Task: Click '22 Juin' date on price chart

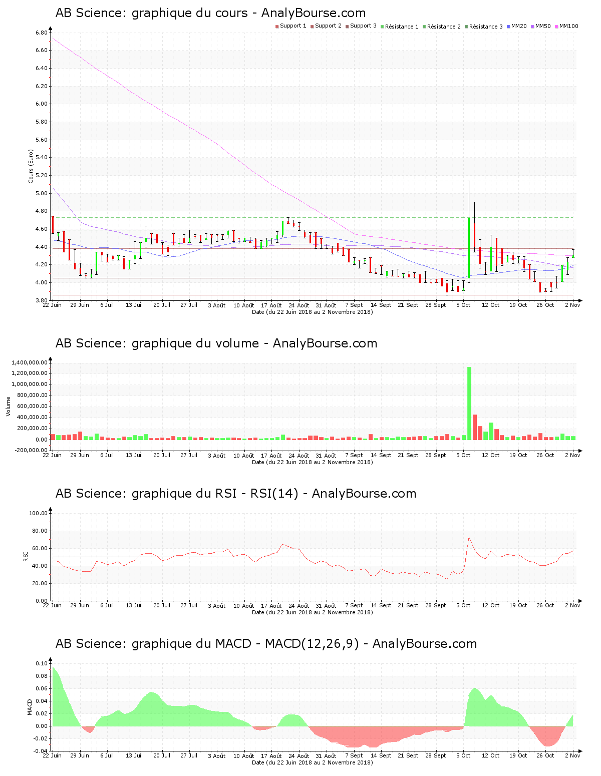Action: pyautogui.click(x=52, y=305)
